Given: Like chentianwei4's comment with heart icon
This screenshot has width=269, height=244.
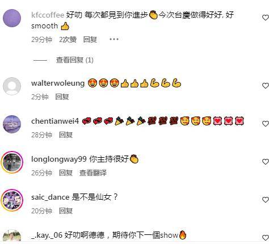Looking at the screenshot, I should pyautogui.click(x=266, y=124).
